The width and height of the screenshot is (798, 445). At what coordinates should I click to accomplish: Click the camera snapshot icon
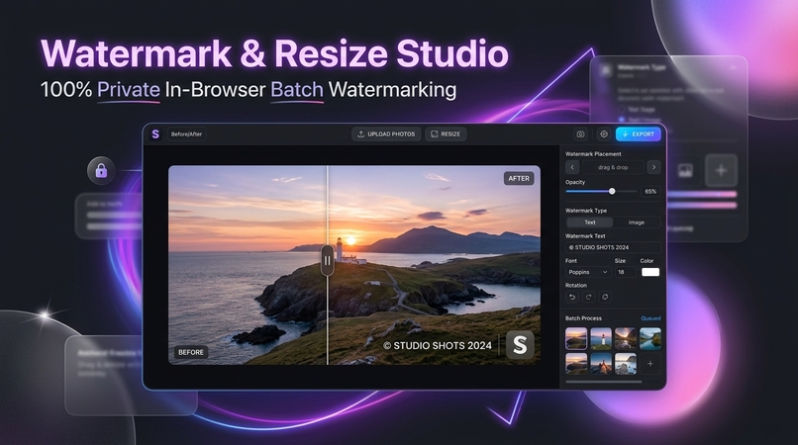(580, 134)
